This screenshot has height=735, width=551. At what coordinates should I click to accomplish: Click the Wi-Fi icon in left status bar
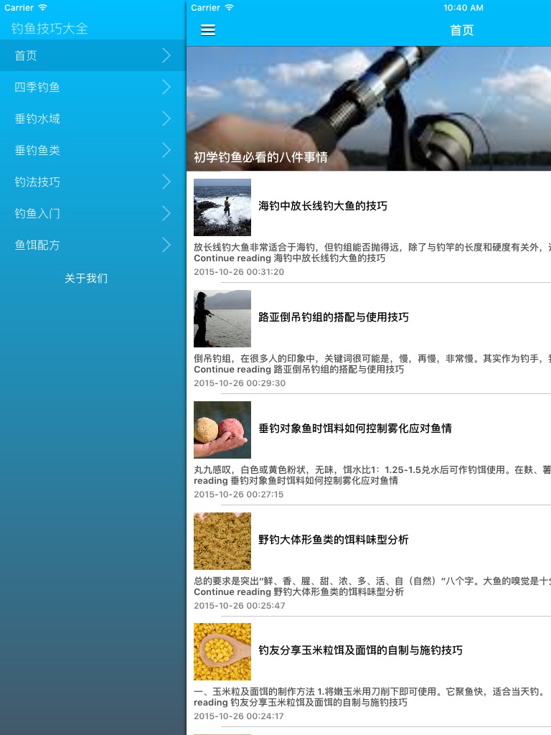click(42, 7)
